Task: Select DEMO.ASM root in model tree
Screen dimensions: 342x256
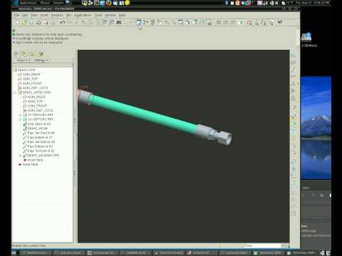Action: pyautogui.click(x=26, y=70)
